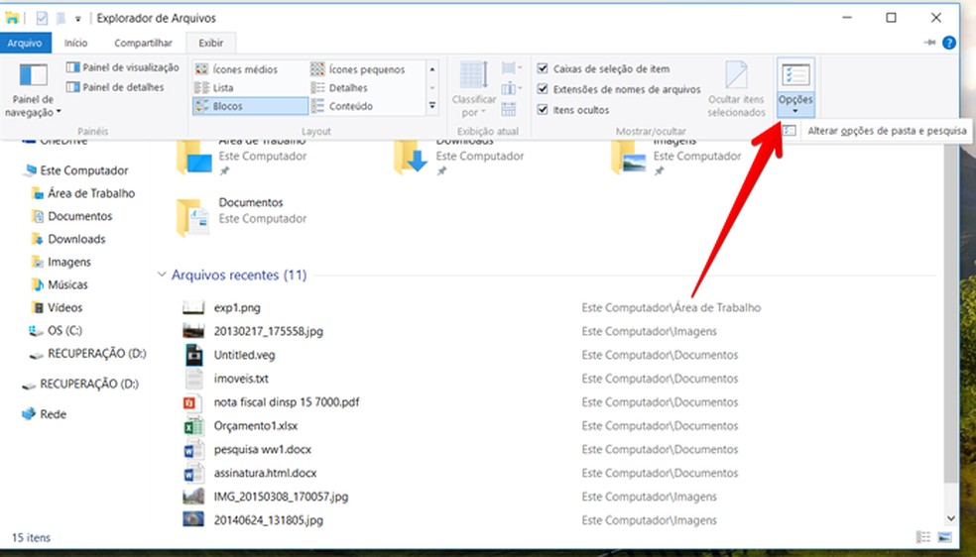976x557 pixels.
Task: Click file list vertical scrollbar
Action: [950, 311]
